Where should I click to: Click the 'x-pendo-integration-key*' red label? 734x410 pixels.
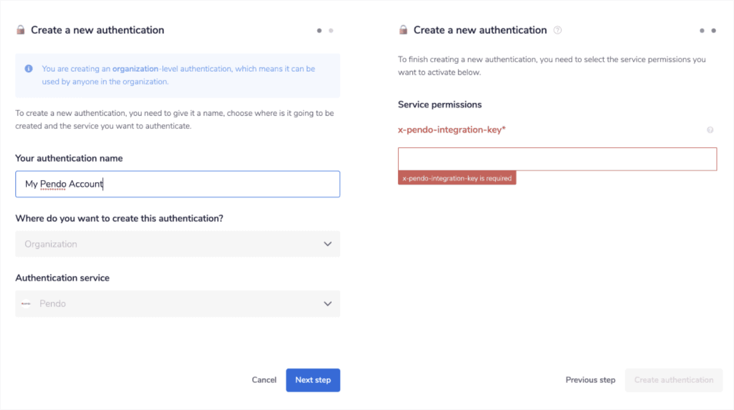pos(452,130)
